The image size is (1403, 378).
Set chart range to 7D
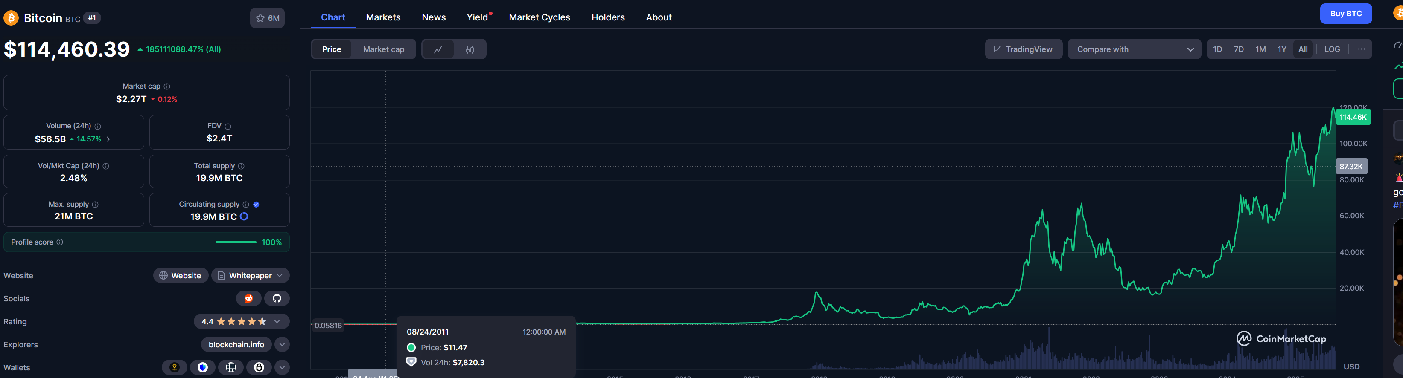[1239, 49]
